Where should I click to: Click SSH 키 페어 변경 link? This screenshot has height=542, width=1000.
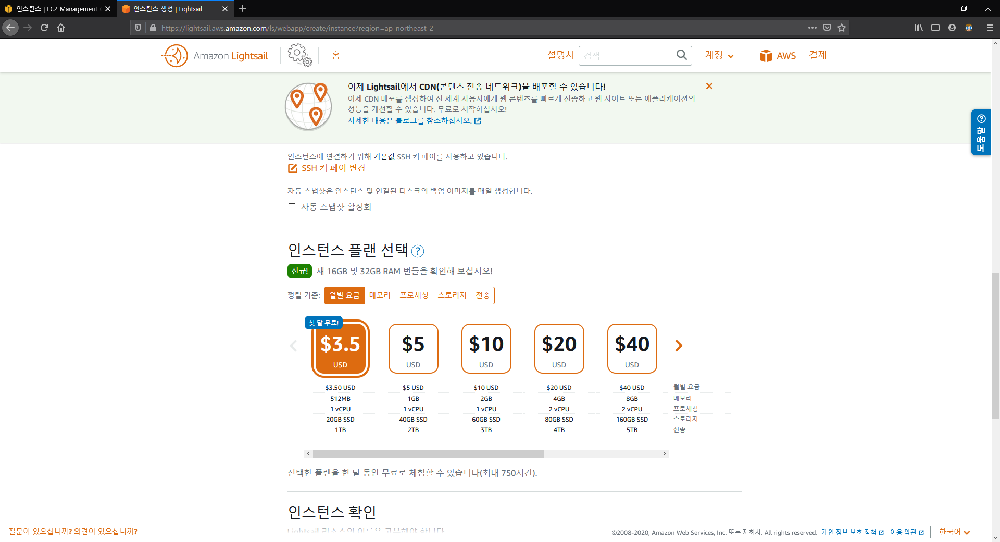[x=333, y=168]
